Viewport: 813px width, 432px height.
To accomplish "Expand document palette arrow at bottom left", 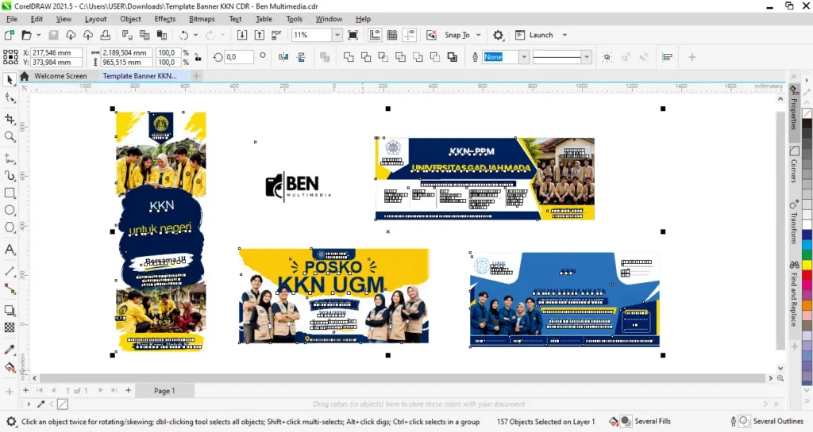I will [29, 403].
